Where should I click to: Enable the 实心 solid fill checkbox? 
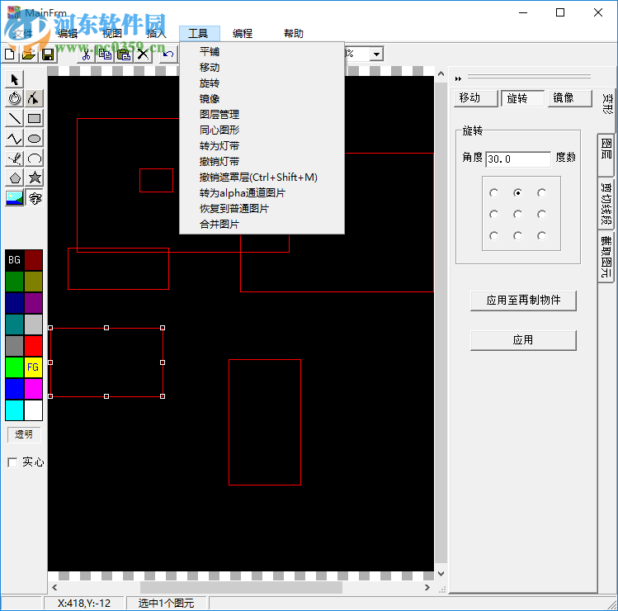12,462
